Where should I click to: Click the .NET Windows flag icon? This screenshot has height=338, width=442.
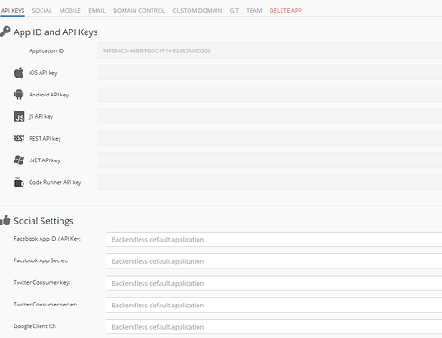click(19, 160)
